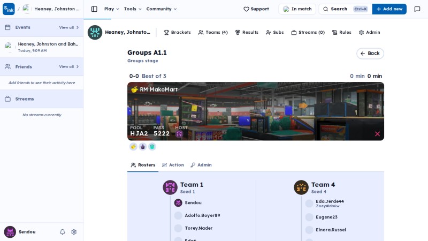428x241 pixels.
Task: Expand the Community menu
Action: (162, 9)
